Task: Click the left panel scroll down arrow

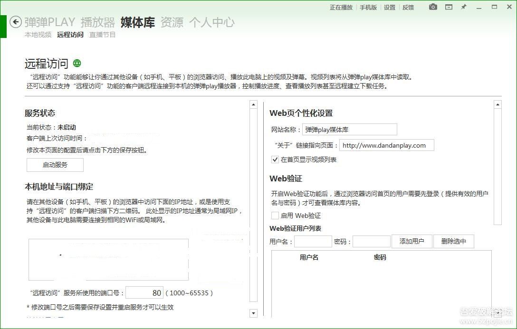Action: coord(253,313)
